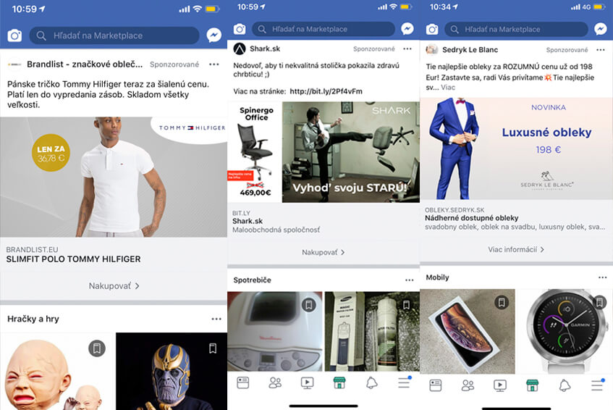This screenshot has width=613, height=410.
Task: Focus the right screen's Marketplace search field
Action: click(517, 30)
